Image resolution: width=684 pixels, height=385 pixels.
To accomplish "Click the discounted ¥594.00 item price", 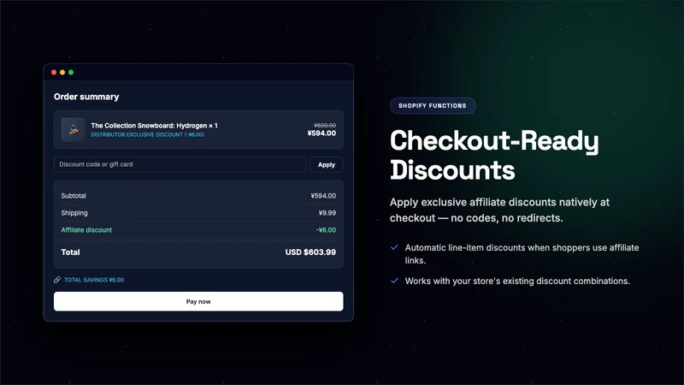I will [321, 133].
